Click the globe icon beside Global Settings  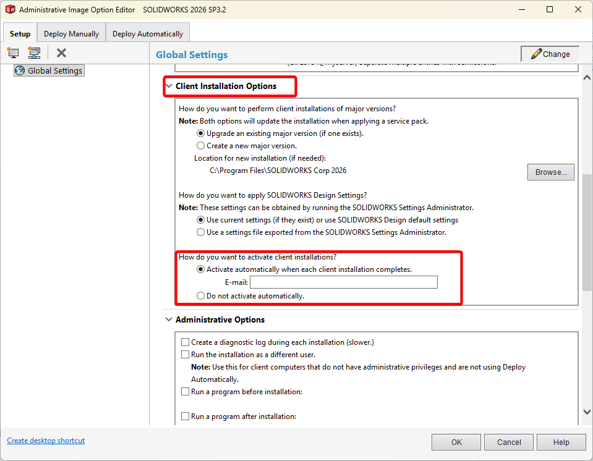(20, 70)
